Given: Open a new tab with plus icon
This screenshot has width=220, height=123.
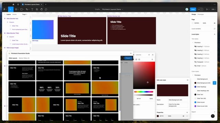Looking at the screenshot, I should point(46,4).
